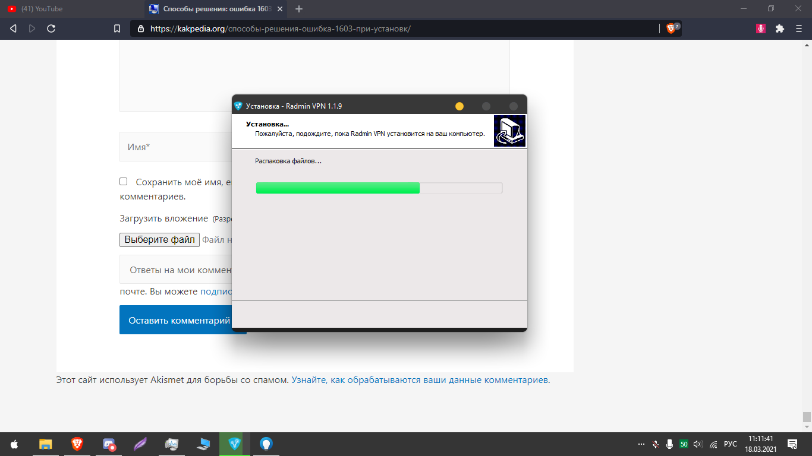
Task: Click the muted microphone tray icon
Action: 656,444
